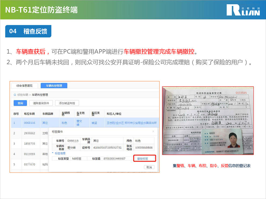Close the 标签操作 dialog with X
Screen dimensions: 266x199
[153, 132]
